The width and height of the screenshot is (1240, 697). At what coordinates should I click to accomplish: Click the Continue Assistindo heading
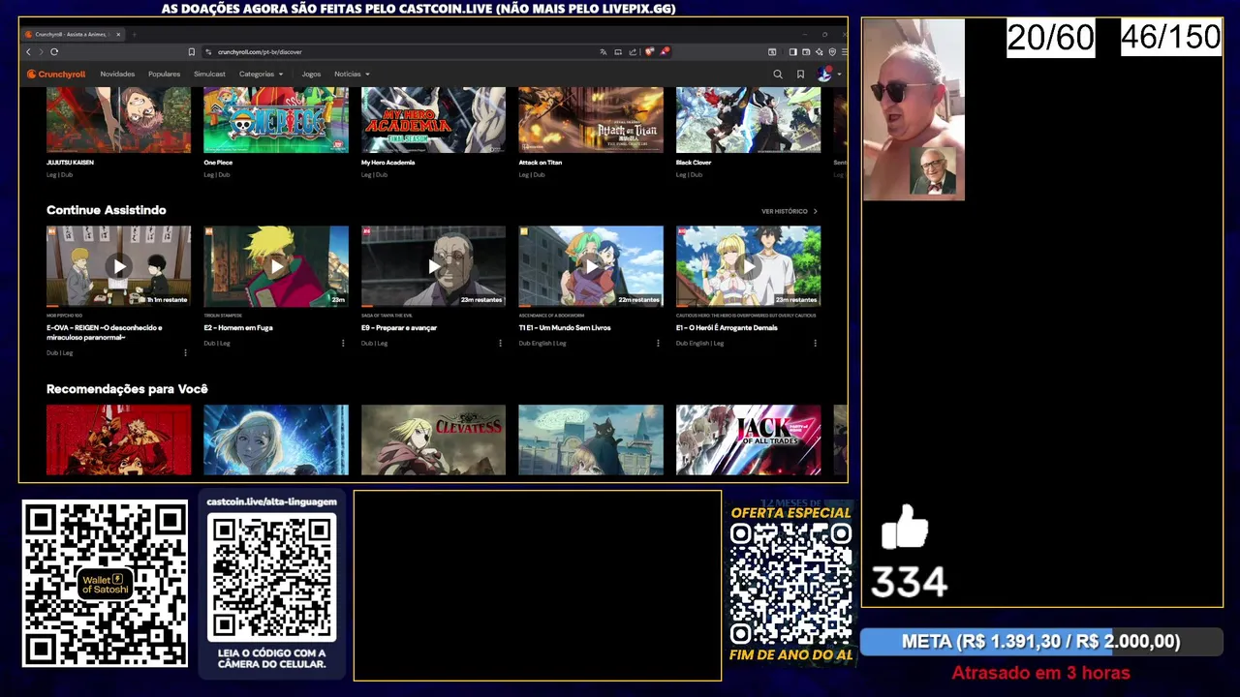(107, 210)
